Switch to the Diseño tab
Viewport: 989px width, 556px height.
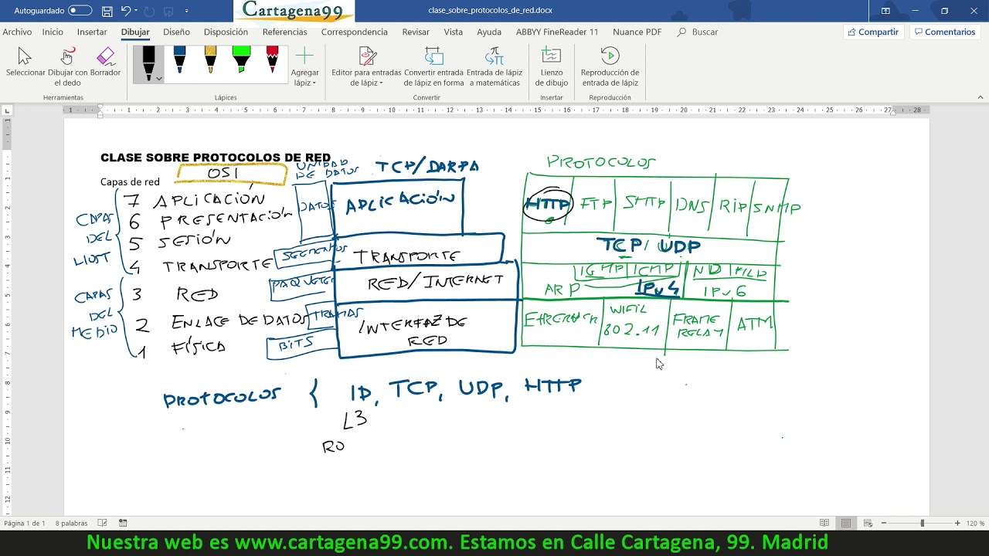(x=176, y=32)
